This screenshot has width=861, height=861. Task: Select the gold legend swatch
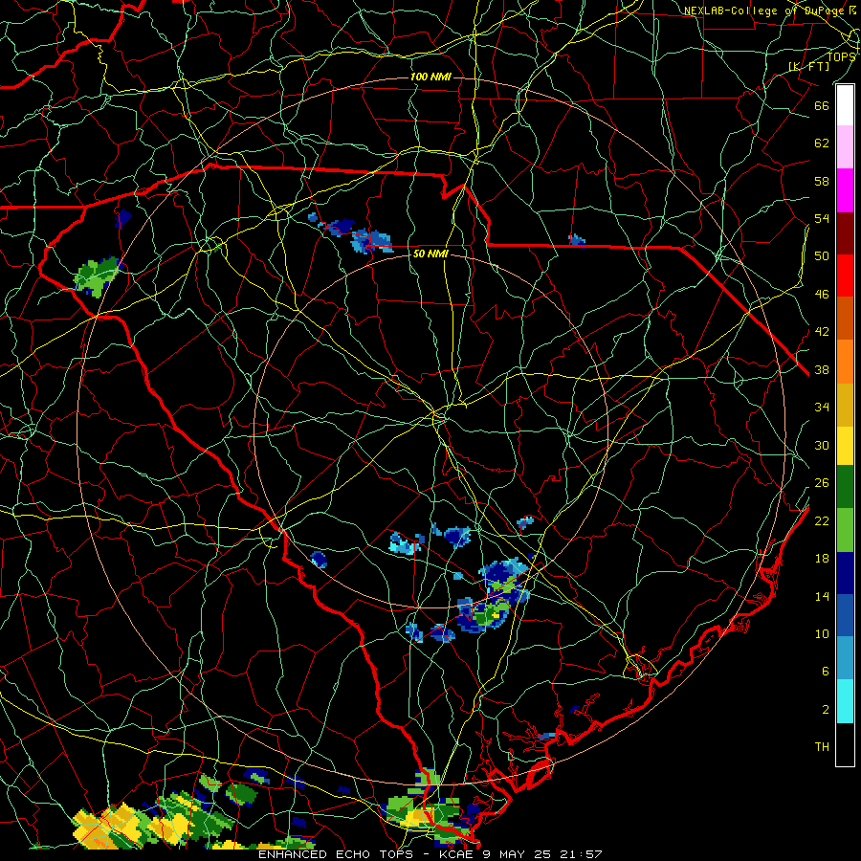tap(845, 405)
